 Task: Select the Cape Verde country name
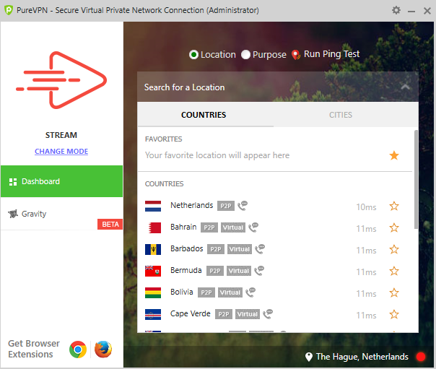(190, 314)
